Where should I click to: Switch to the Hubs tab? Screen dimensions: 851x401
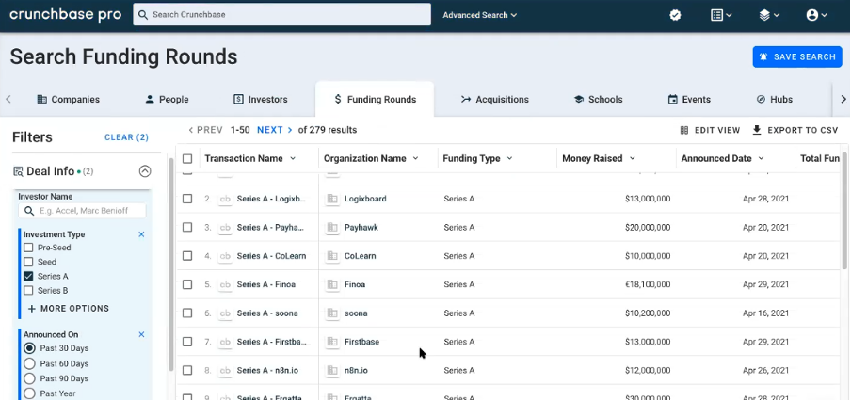tap(775, 99)
